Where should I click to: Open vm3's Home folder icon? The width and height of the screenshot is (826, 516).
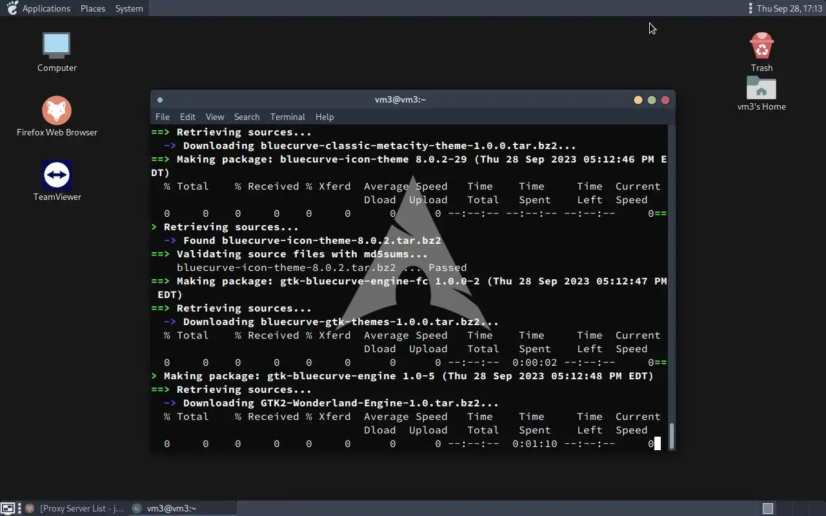[x=761, y=87]
